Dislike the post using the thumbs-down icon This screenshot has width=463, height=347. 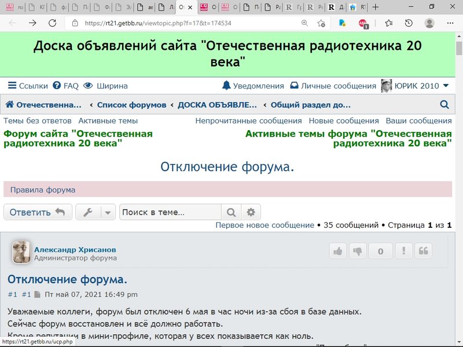[359, 251]
